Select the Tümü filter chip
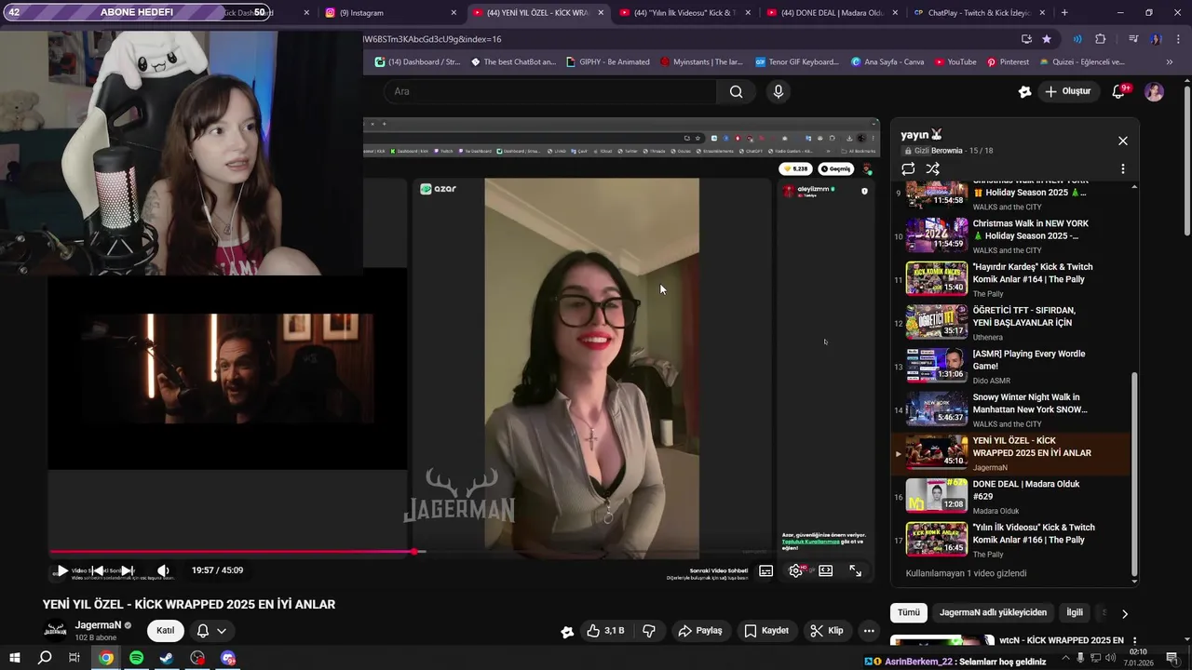 click(x=909, y=612)
